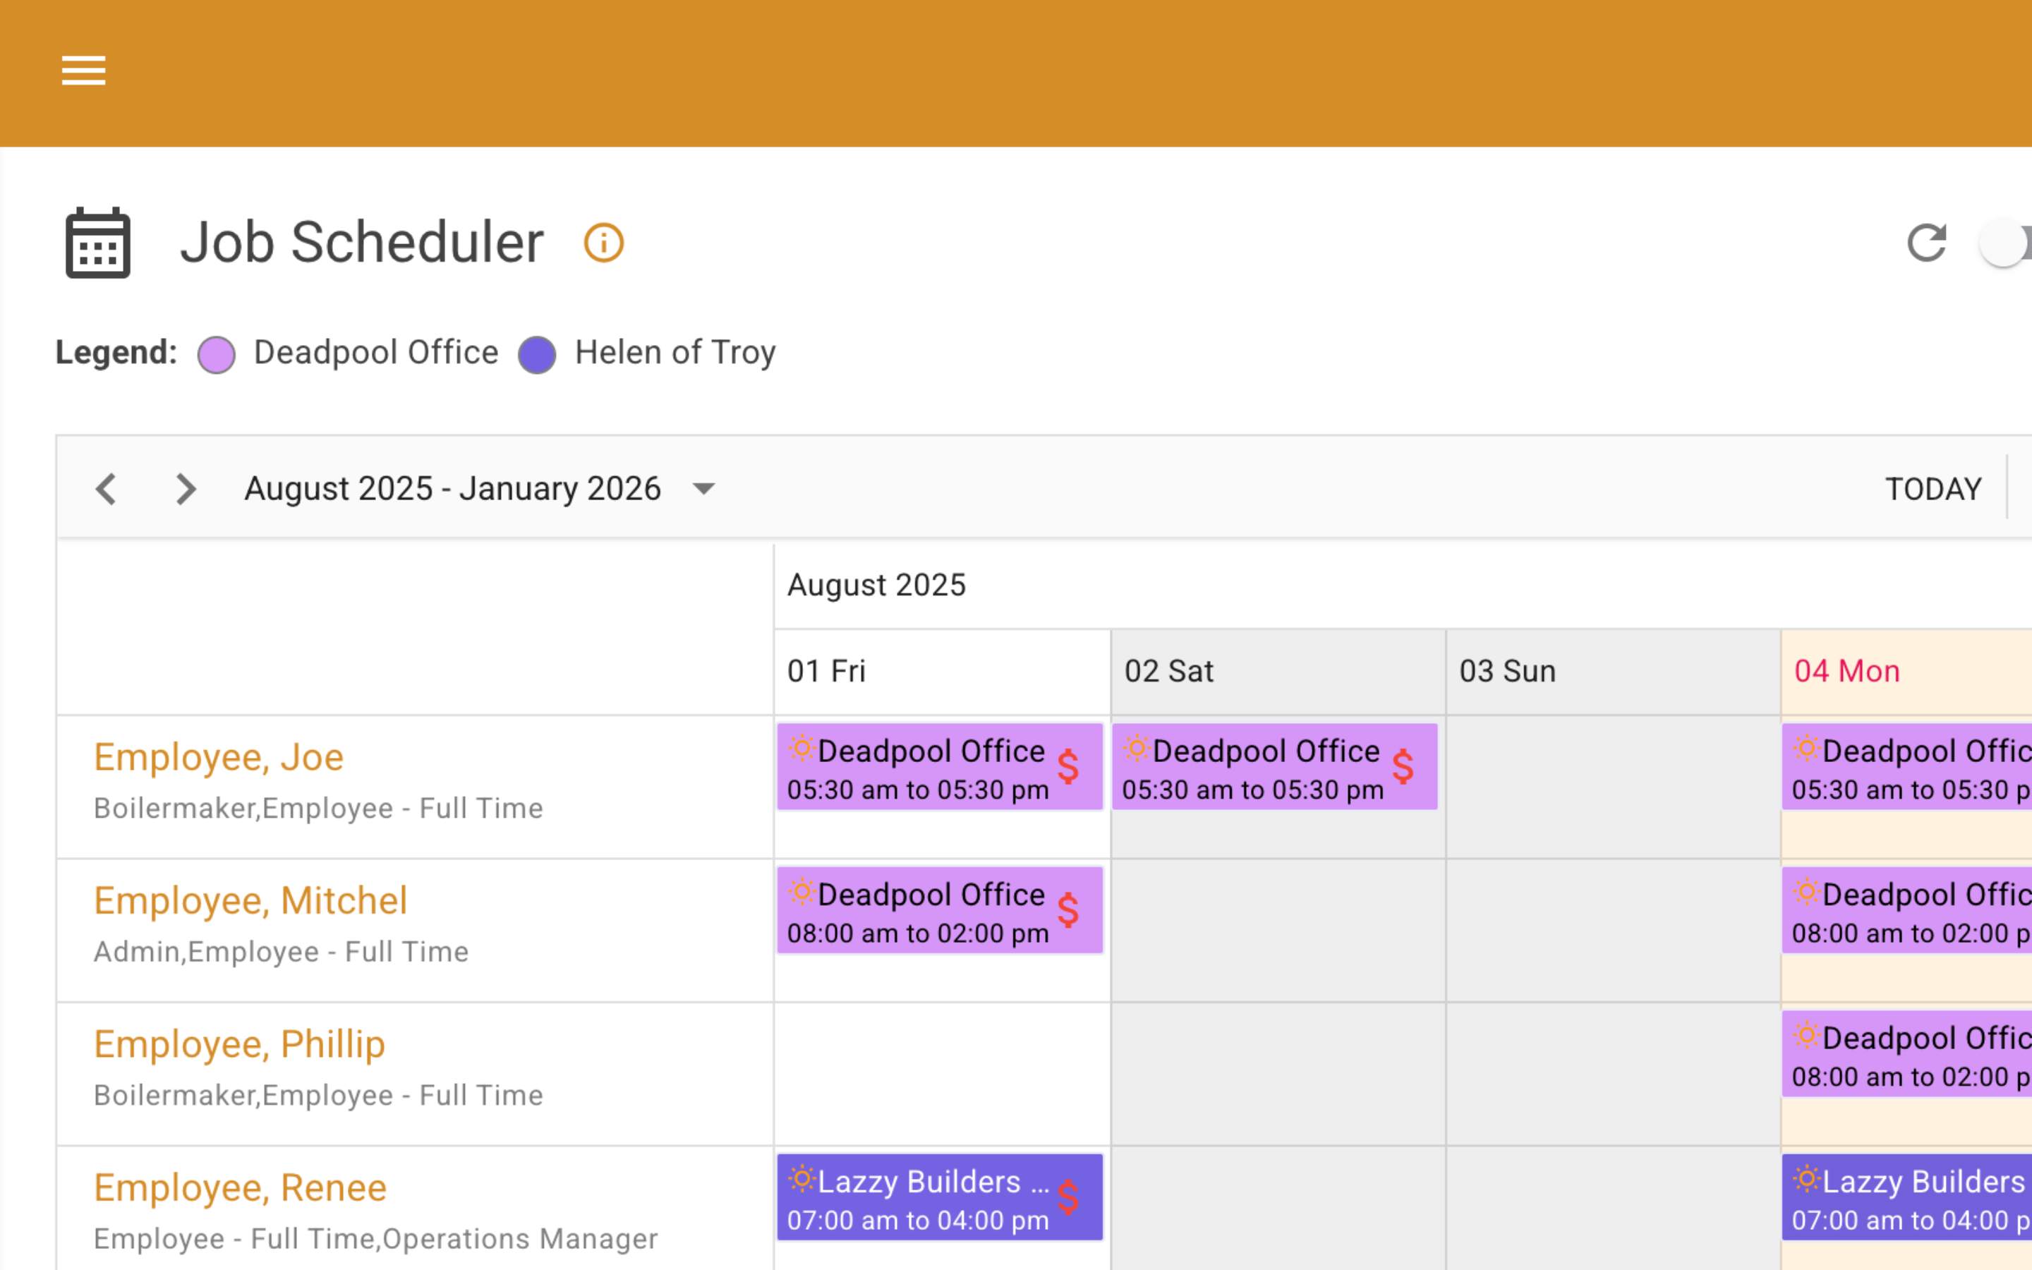
Task: Go to the next date range
Action: pyautogui.click(x=185, y=489)
